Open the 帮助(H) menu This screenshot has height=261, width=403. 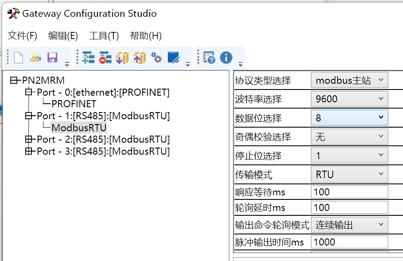click(x=146, y=36)
